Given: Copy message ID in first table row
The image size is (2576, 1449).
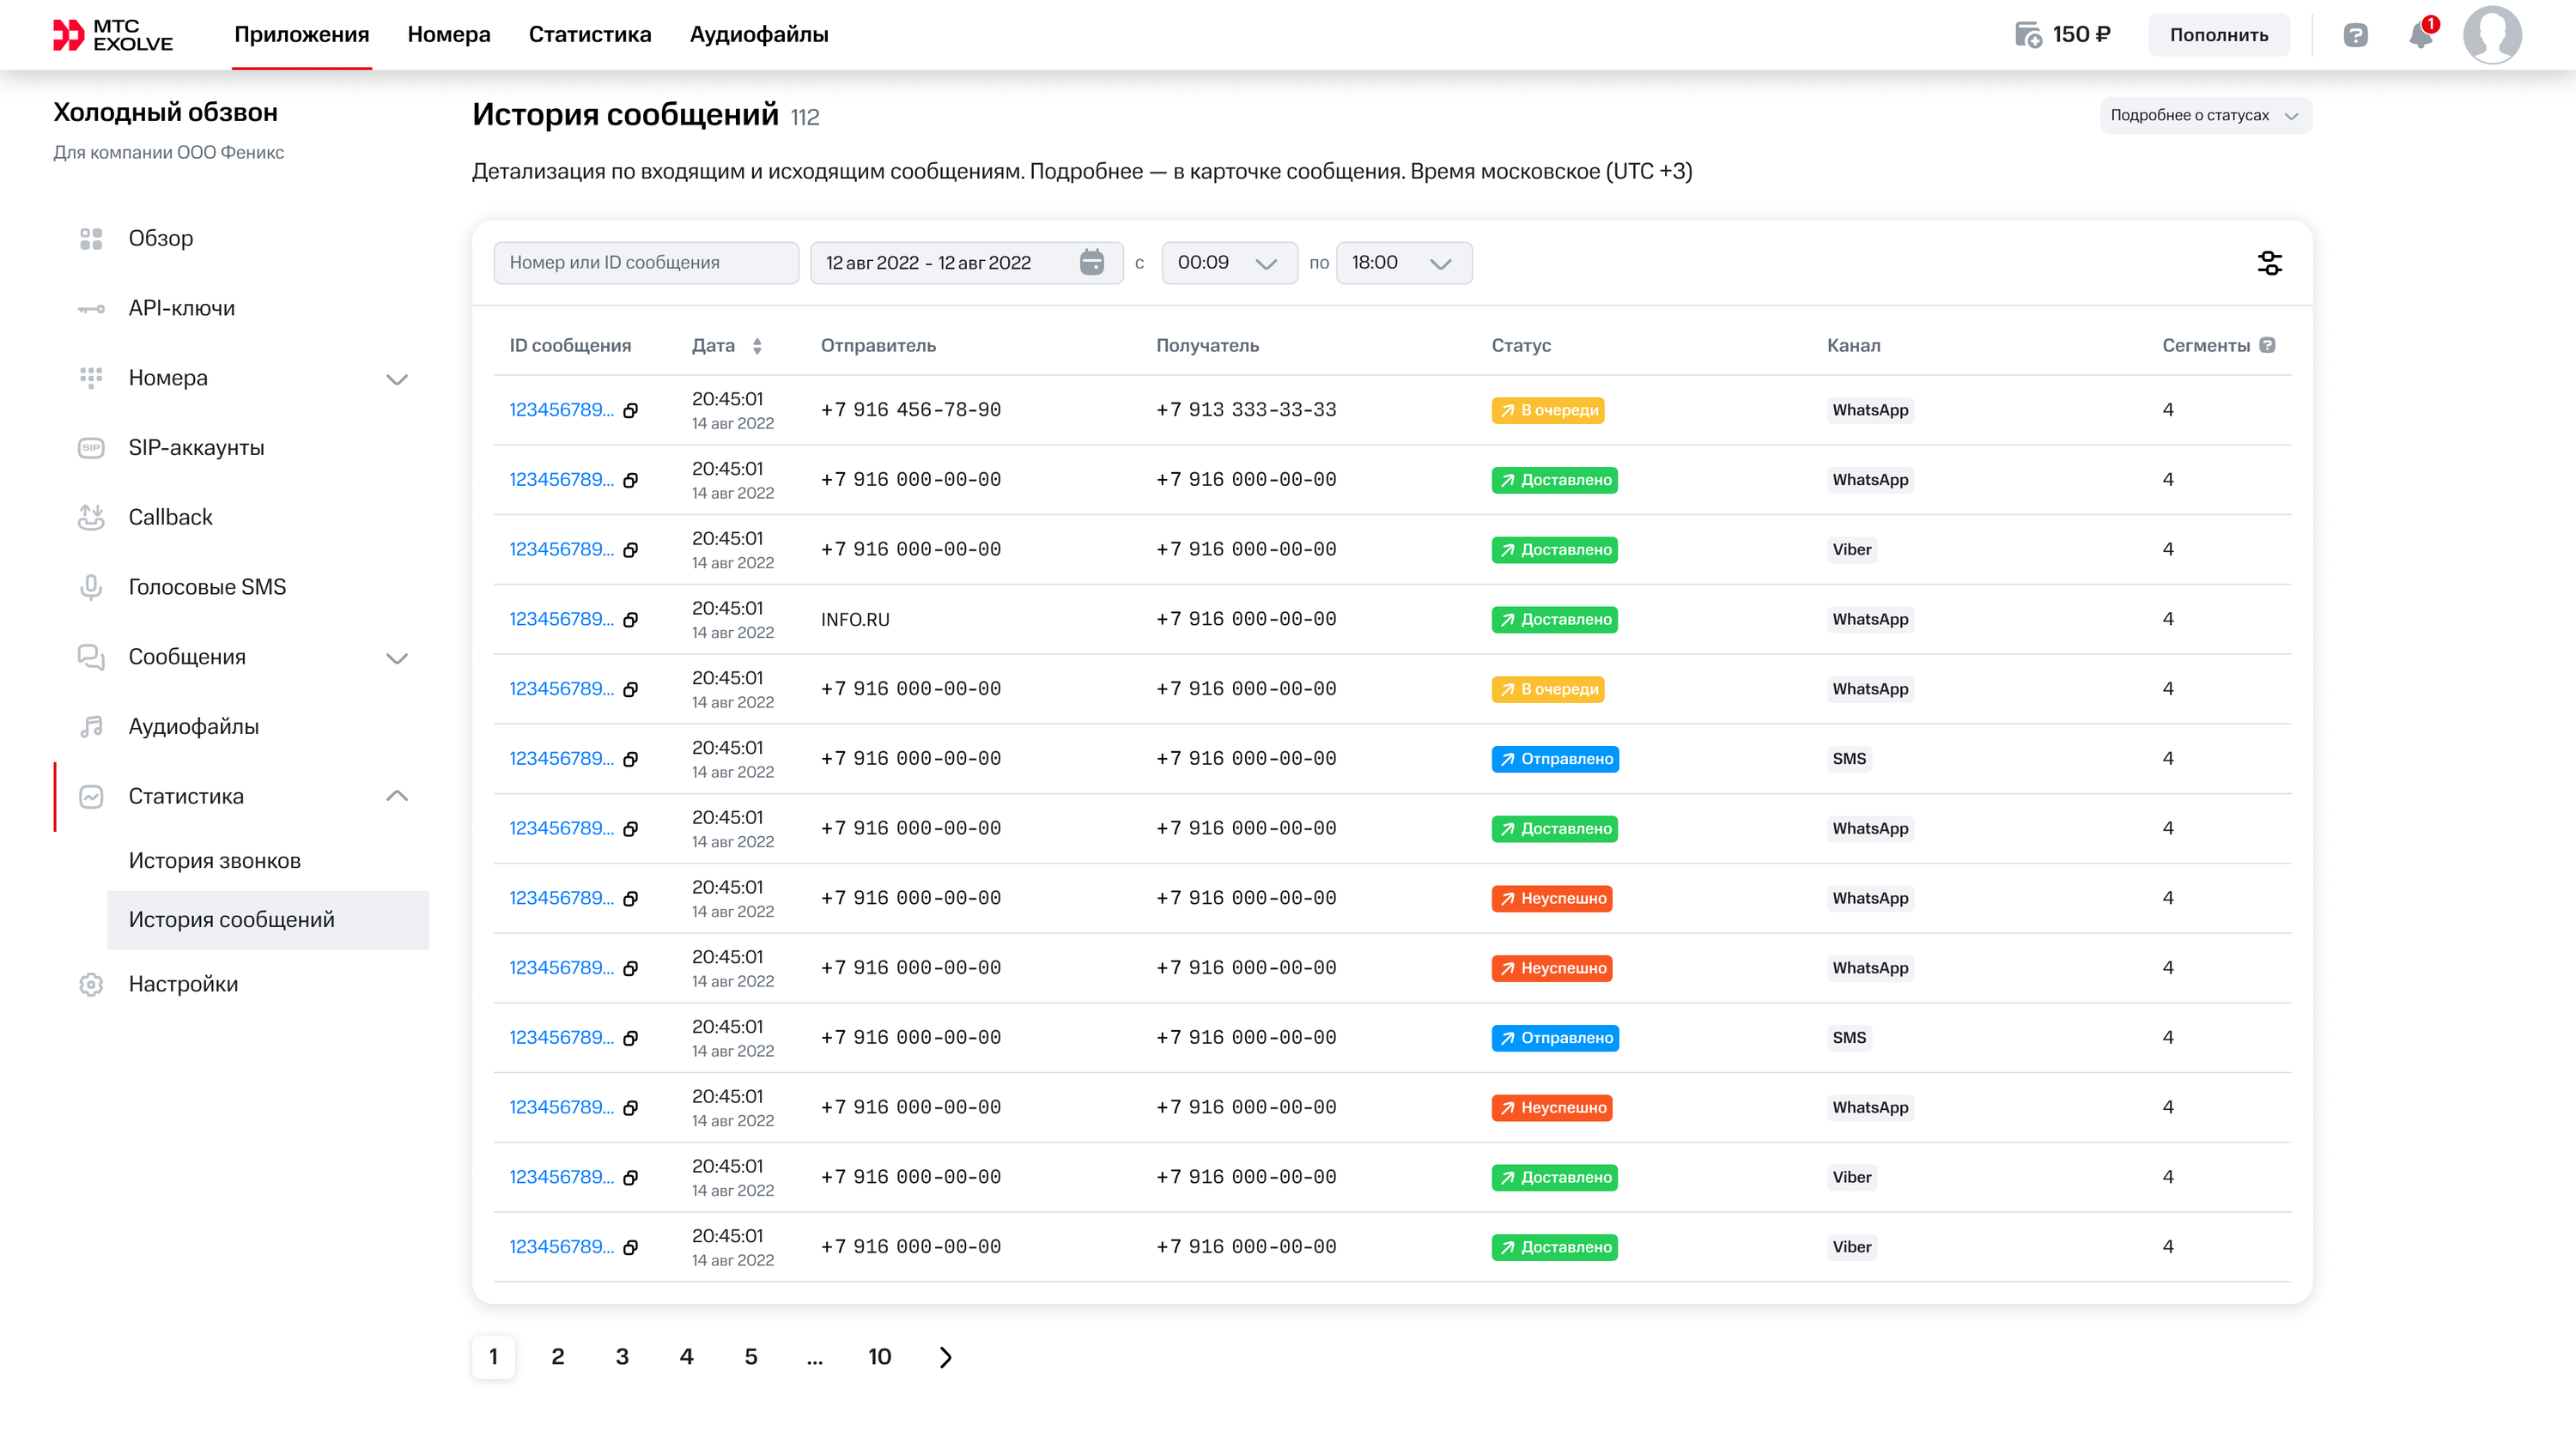Looking at the screenshot, I should pyautogui.click(x=631, y=410).
